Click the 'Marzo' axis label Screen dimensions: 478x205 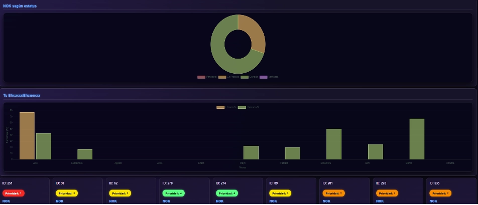(x=409, y=163)
